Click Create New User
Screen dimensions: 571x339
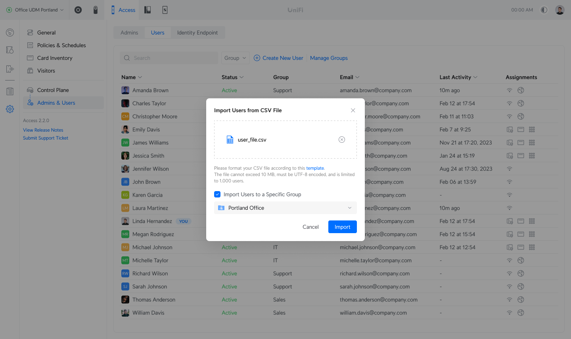[x=278, y=58]
